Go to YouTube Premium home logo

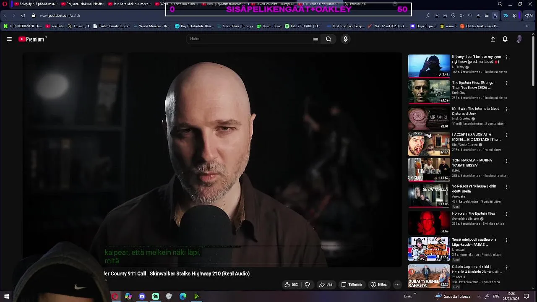[x=32, y=39]
